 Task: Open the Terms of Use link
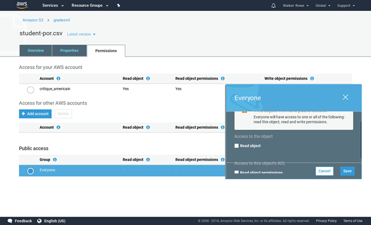point(353,221)
